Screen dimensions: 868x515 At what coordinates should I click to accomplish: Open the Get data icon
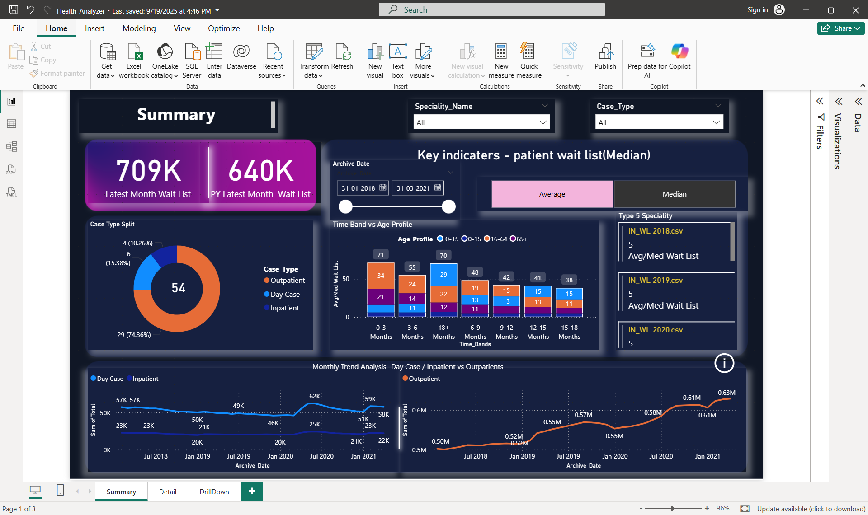pos(107,61)
